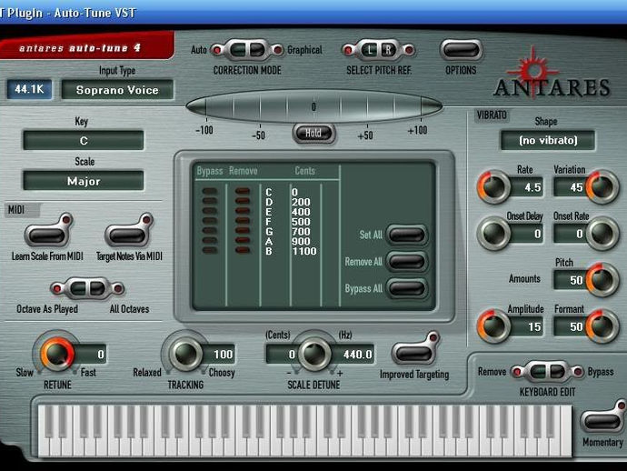This screenshot has height=471, width=627.
Task: Open the Scale dropdown showing Major
Action: click(x=84, y=181)
